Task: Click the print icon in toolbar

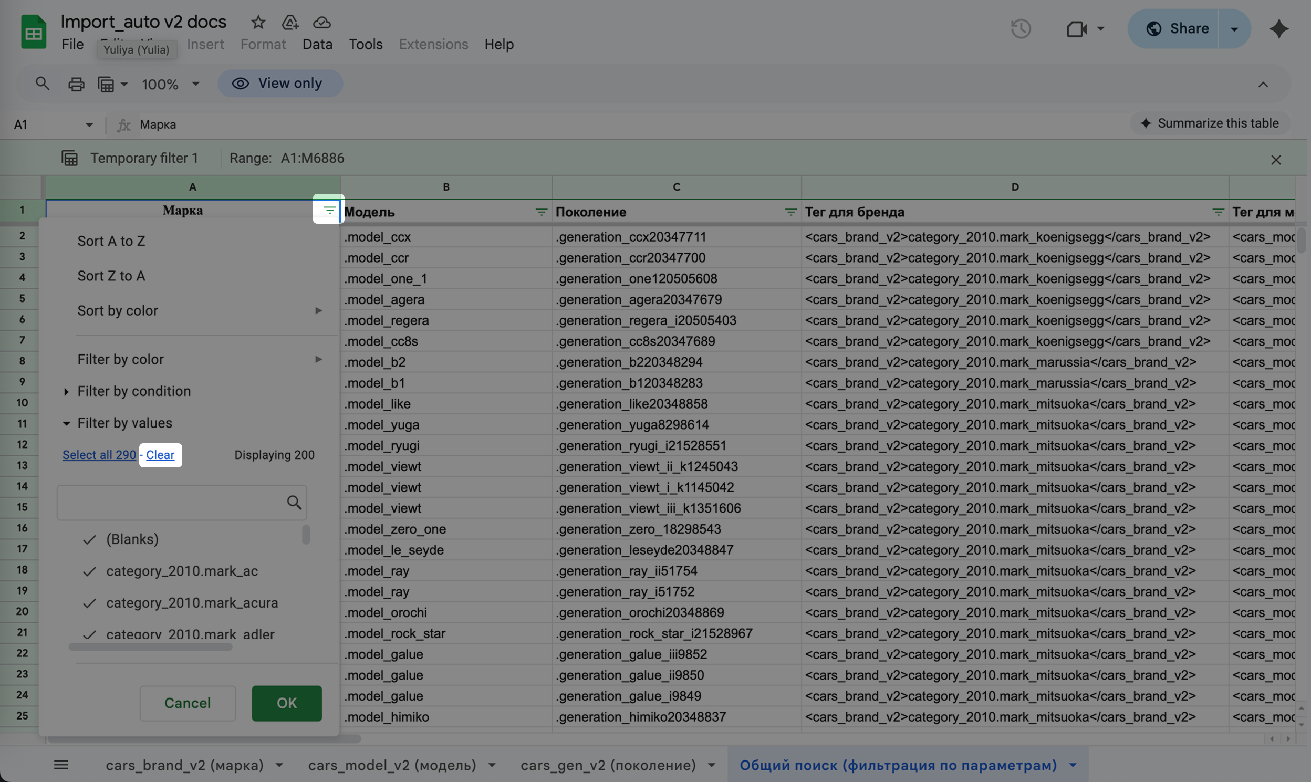Action: click(x=76, y=84)
